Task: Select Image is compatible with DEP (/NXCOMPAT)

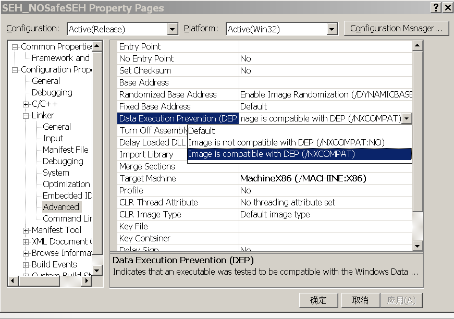Action: pos(272,154)
